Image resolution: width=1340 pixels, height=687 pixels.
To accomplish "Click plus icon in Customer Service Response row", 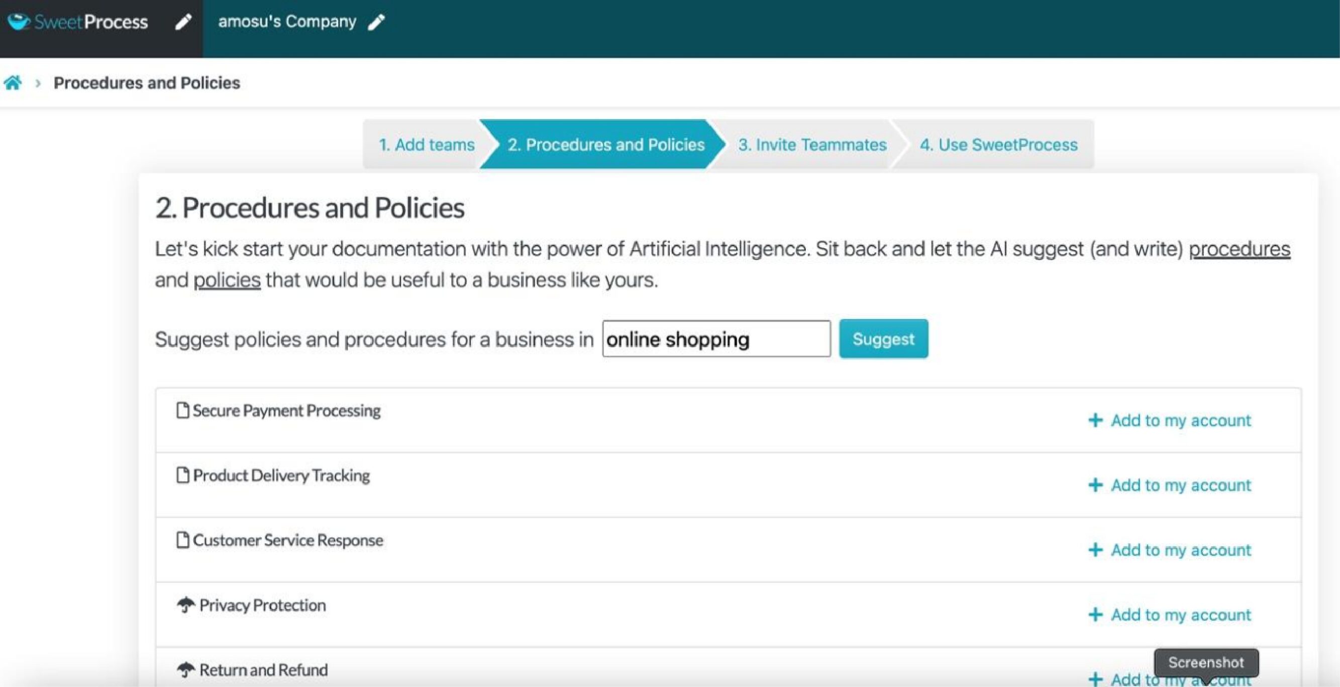I will (1095, 550).
